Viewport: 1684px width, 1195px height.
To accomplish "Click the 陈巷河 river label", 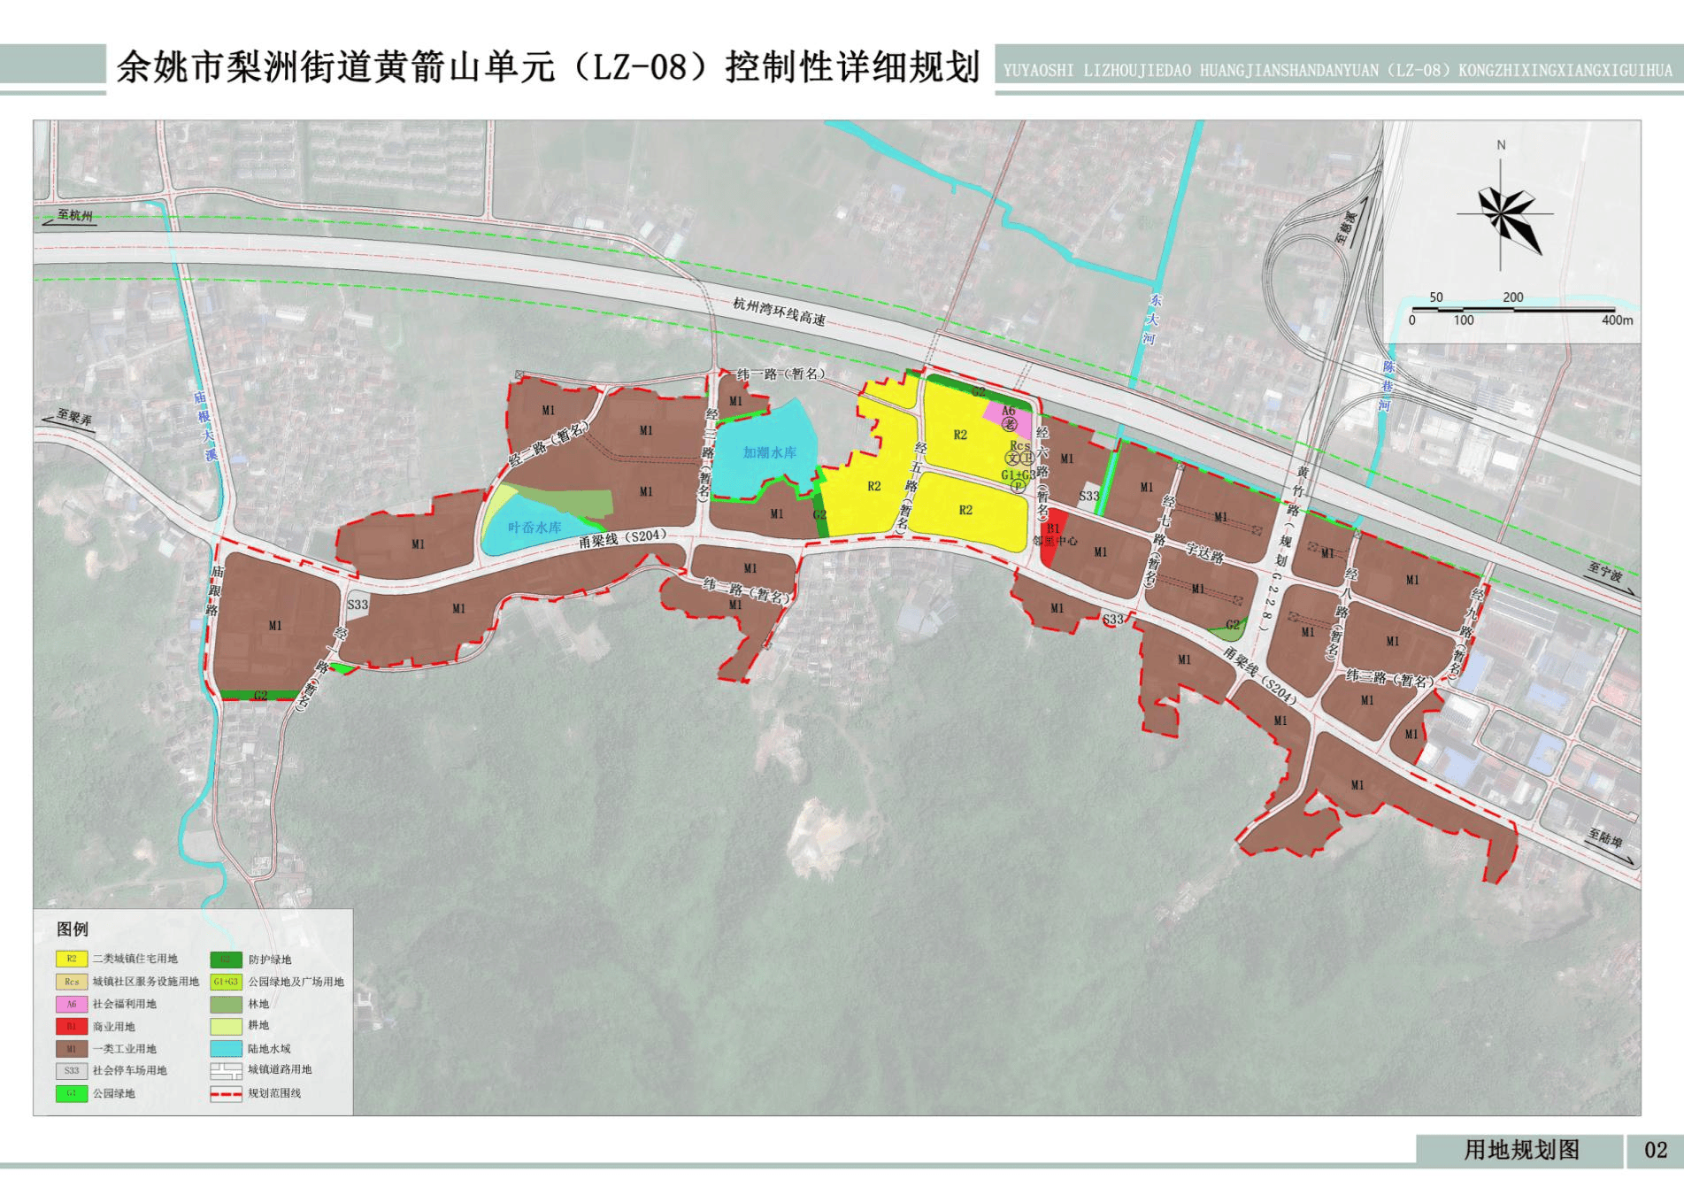I will click(x=1387, y=387).
